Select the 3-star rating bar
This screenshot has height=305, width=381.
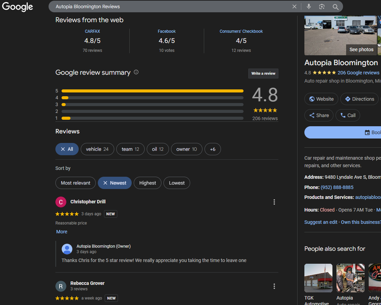(152, 104)
